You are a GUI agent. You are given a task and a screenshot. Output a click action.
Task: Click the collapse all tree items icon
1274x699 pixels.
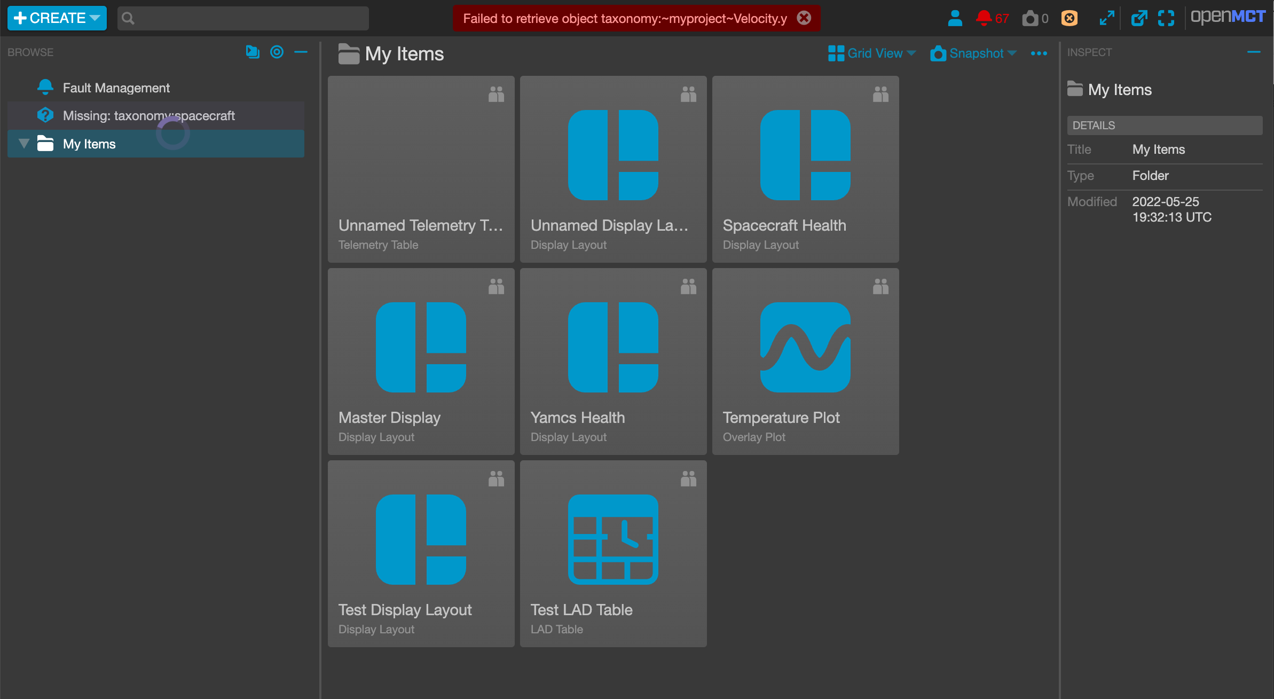coord(252,52)
